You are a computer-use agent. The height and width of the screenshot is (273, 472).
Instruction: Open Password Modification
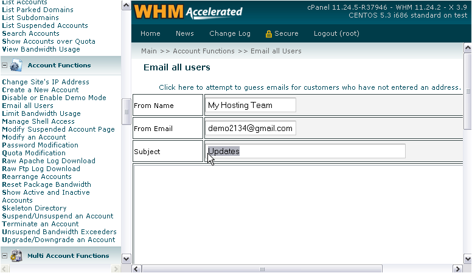(40, 145)
